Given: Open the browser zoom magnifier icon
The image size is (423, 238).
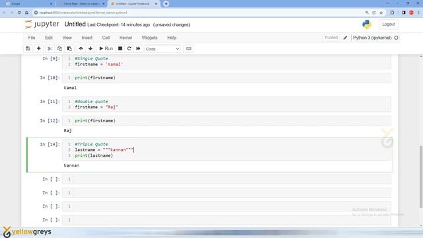Looking at the screenshot, I should tap(367, 13).
